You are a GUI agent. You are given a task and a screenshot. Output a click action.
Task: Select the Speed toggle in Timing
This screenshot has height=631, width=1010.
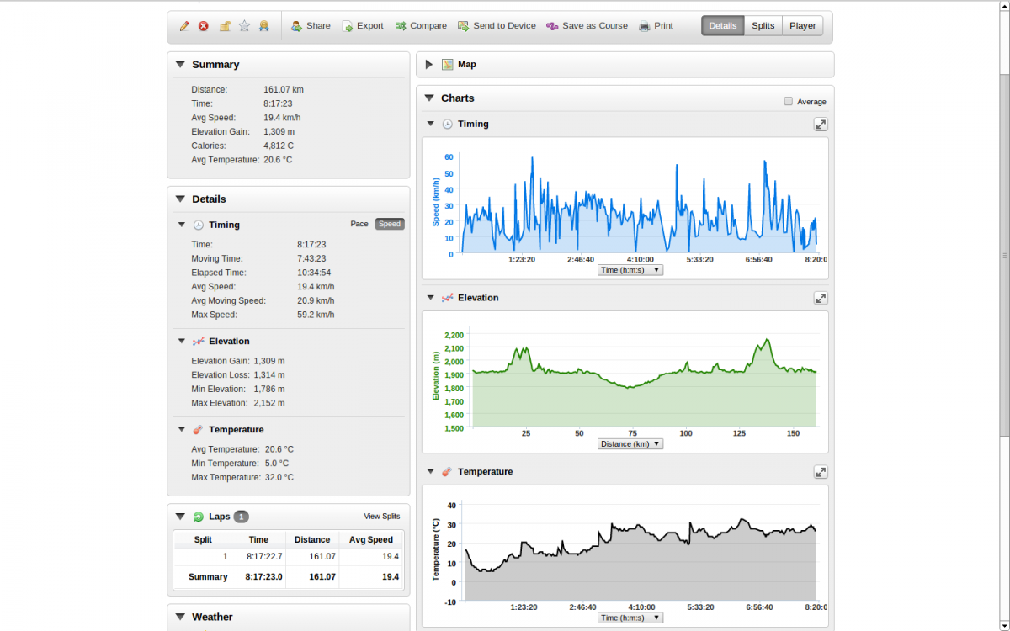(390, 225)
